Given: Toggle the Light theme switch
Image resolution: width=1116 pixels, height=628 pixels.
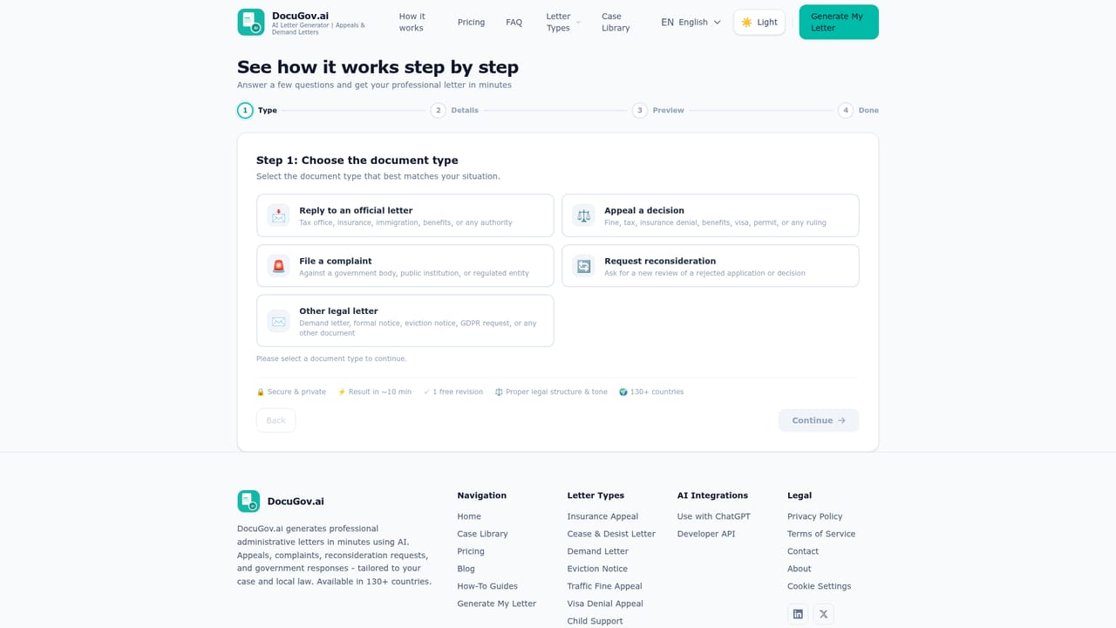Looking at the screenshot, I should [x=759, y=22].
